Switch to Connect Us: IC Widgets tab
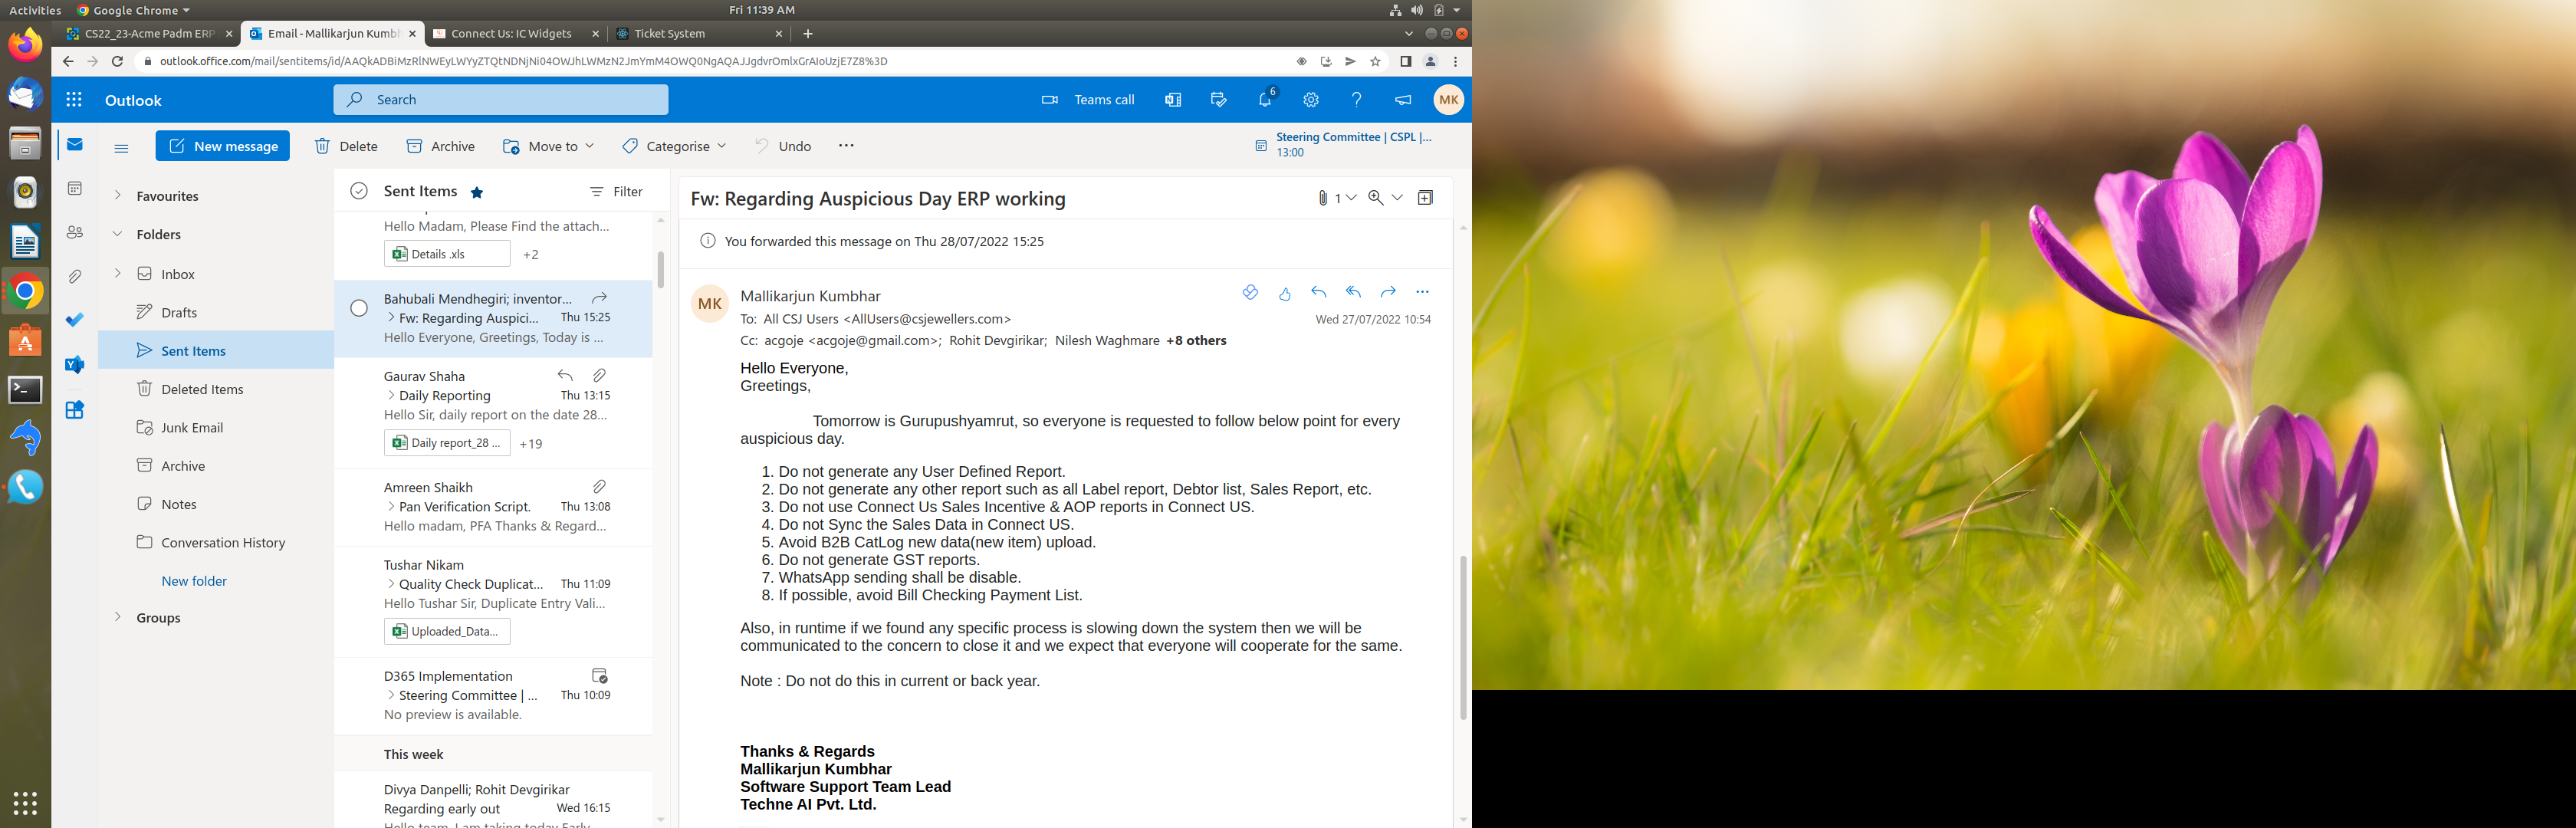 pos(512,33)
